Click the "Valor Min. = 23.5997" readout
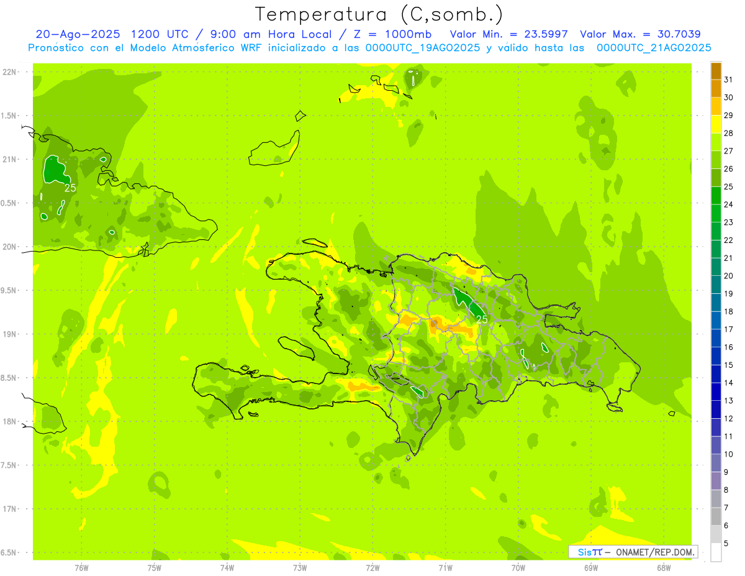The height and width of the screenshot is (576, 745). pos(508,34)
